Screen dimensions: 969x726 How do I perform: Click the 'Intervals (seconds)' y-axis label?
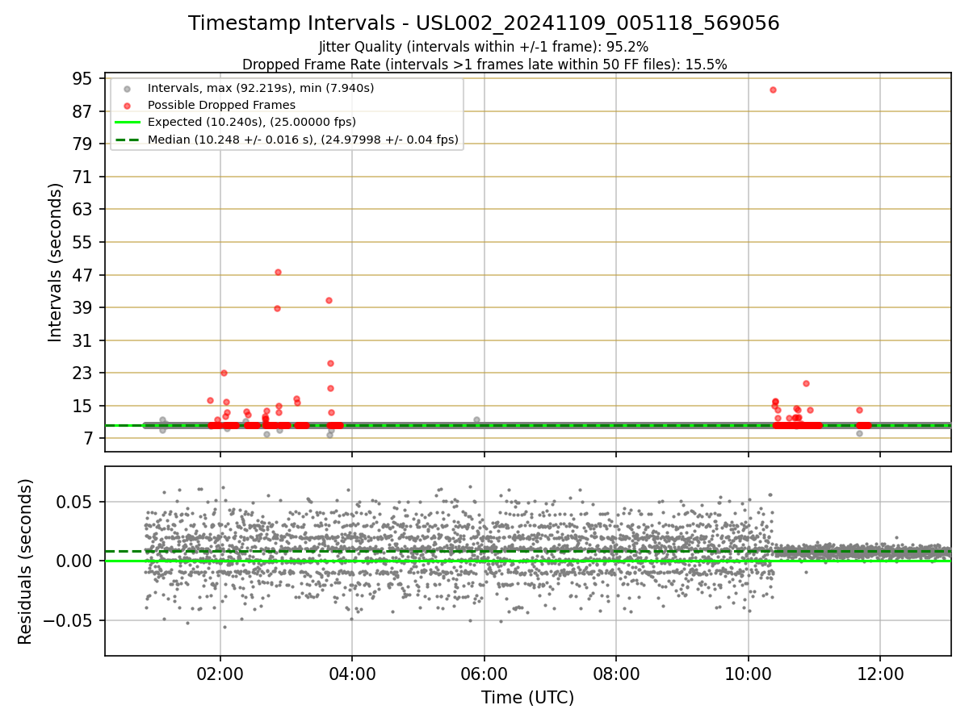pos(55,262)
